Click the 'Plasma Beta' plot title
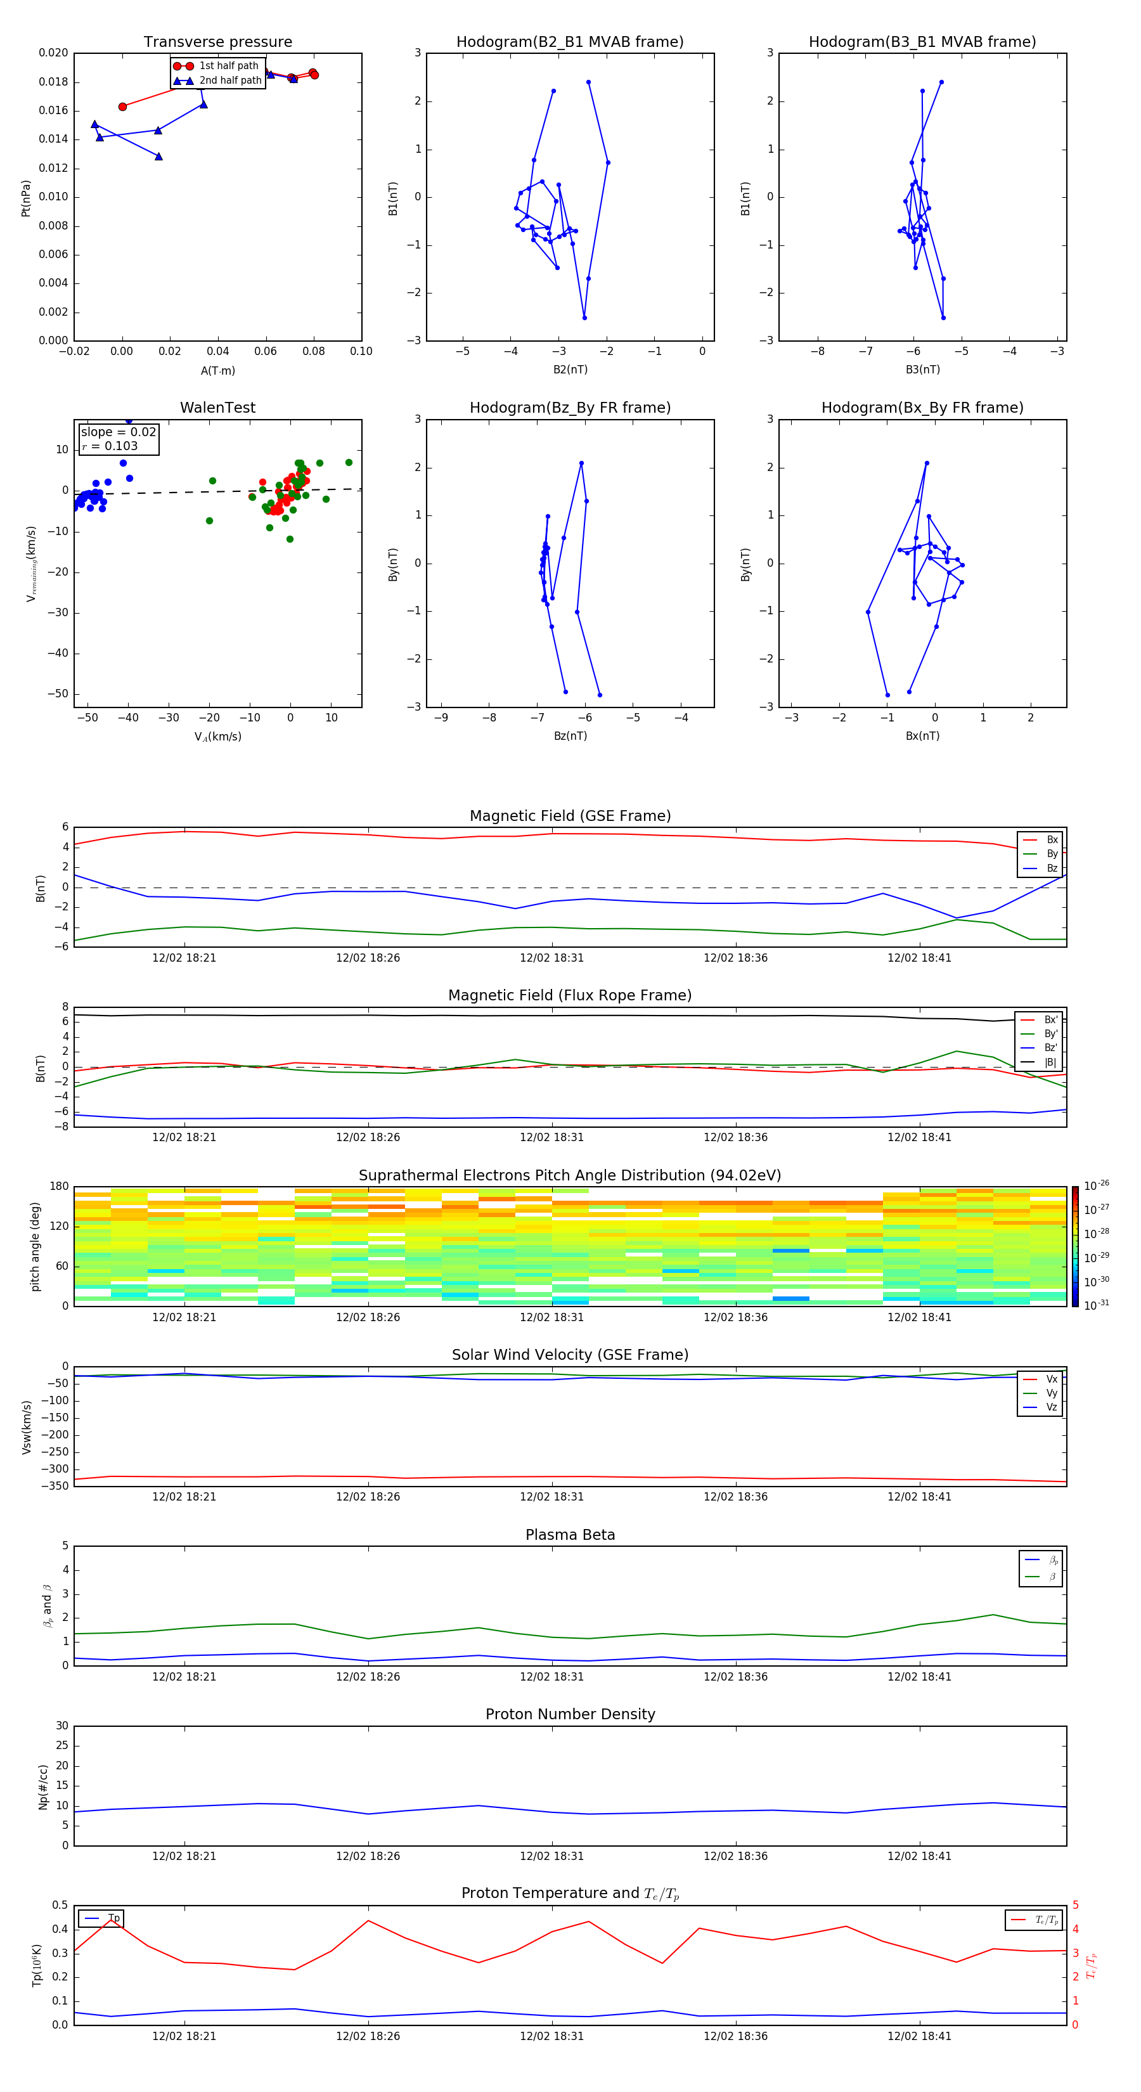This screenshot has height=2092, width=1141. pos(570,1535)
